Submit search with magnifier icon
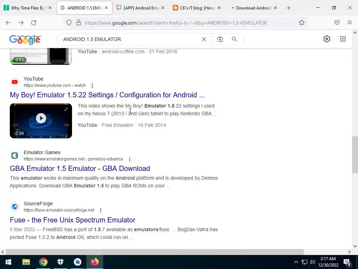Viewport: 358px width, 269px height. click(x=235, y=39)
